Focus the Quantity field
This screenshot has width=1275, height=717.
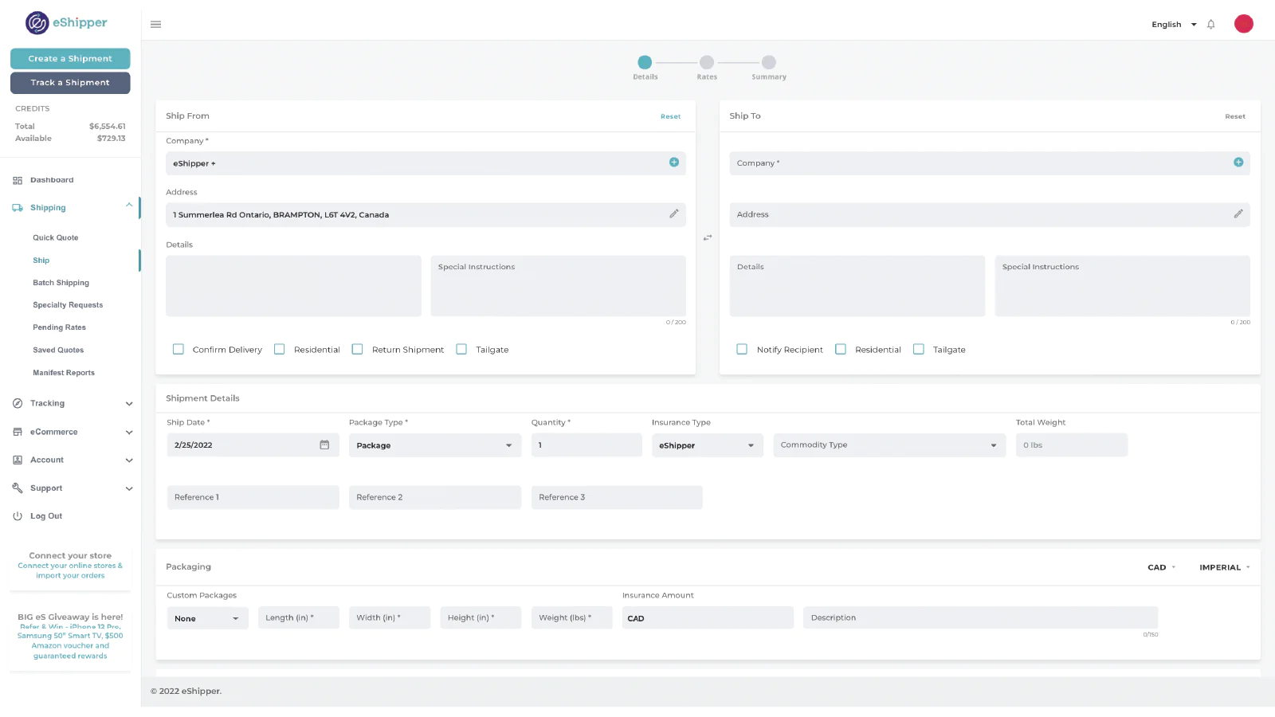click(586, 445)
